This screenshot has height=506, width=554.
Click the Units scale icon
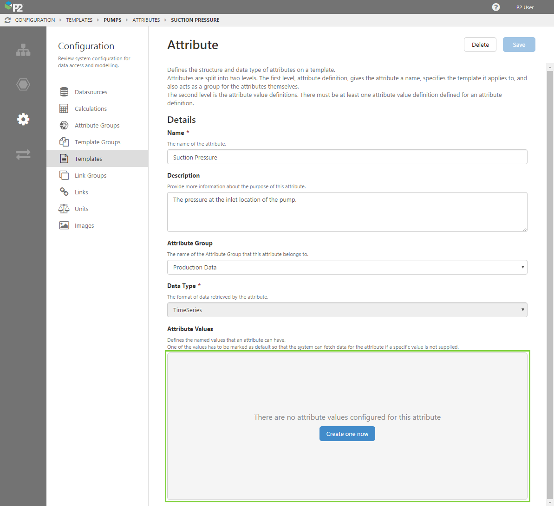(64, 209)
